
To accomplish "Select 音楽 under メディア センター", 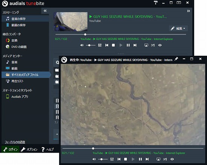I will tap(25, 62).
